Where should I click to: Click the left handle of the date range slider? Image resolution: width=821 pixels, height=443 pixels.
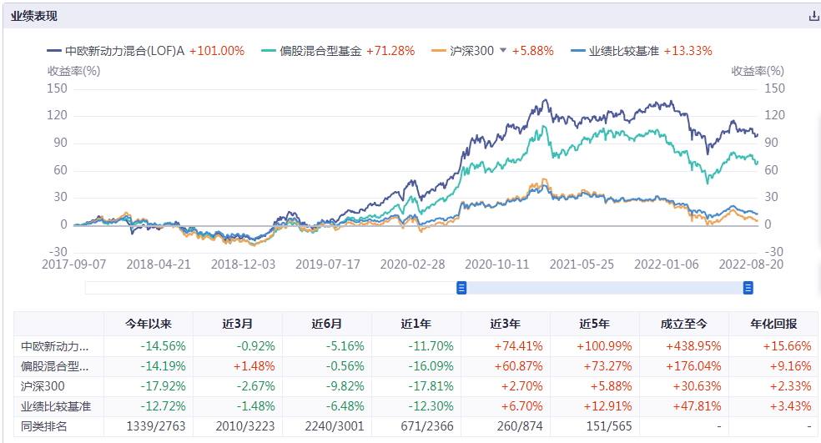pos(461,288)
